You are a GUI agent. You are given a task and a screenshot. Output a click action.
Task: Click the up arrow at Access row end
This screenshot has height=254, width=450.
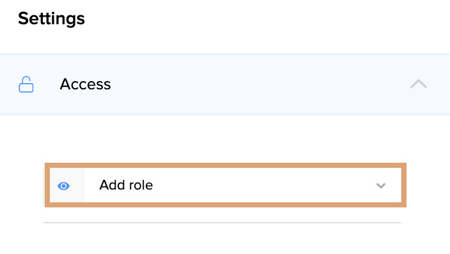pyautogui.click(x=419, y=84)
